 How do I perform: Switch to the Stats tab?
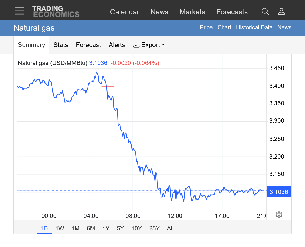tap(61, 45)
